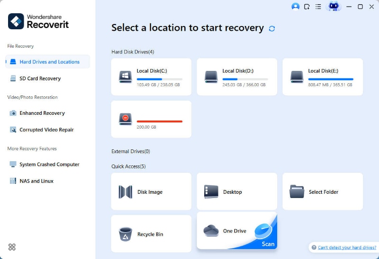
Task: Open the Can't detect your hard drives link
Action: (347, 248)
